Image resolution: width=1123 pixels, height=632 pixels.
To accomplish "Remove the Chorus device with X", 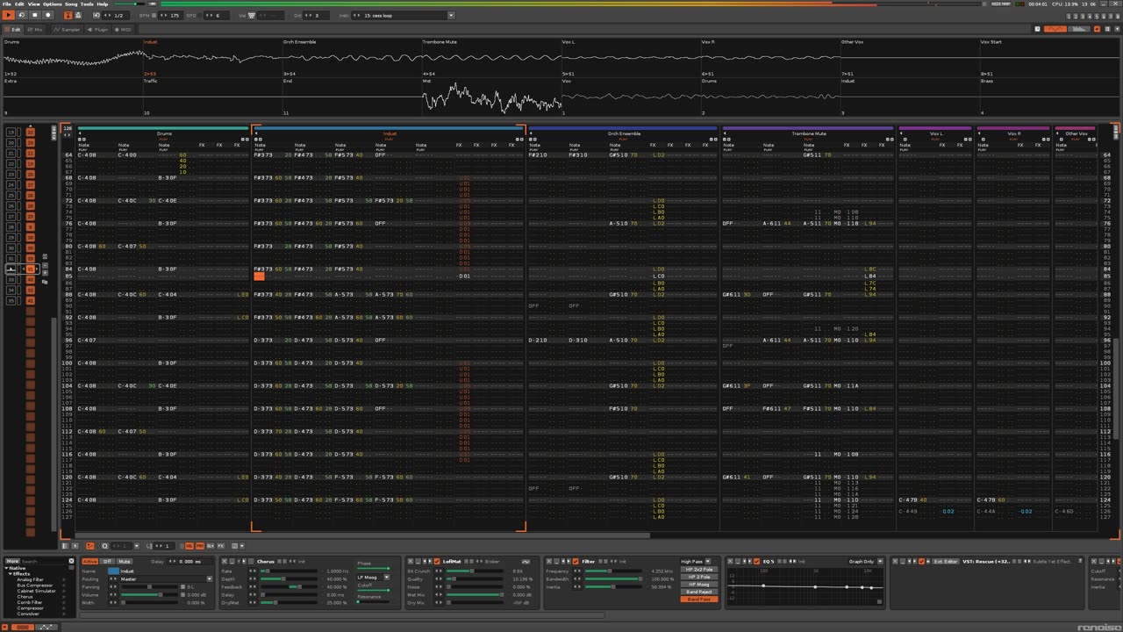I will tap(224, 561).
